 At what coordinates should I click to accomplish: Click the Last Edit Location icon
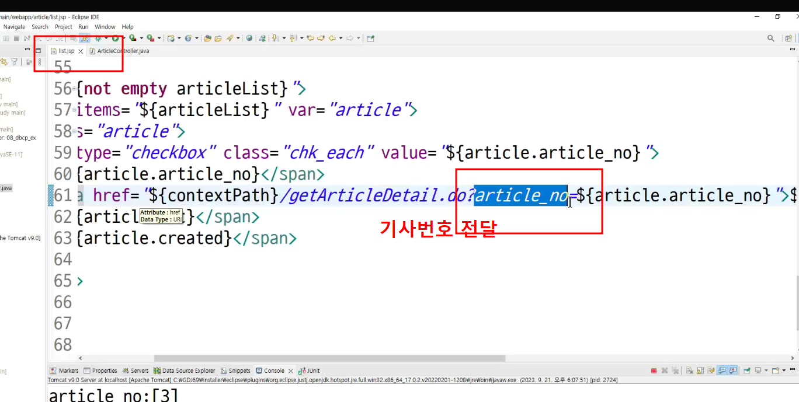click(x=310, y=38)
